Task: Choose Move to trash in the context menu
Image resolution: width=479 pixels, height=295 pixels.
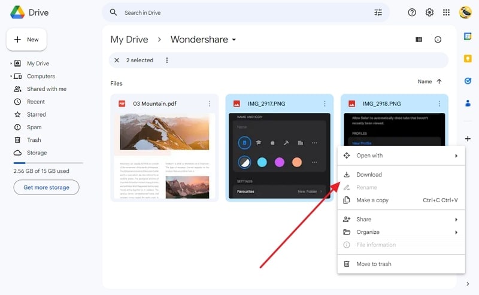Action: [x=401, y=264]
